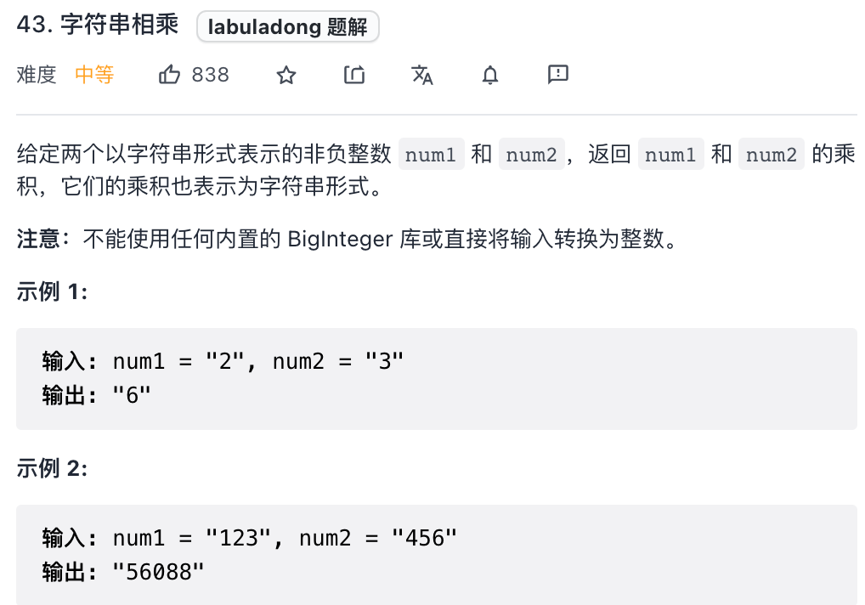This screenshot has height=605, width=865.
Task: Click the 示例 2 heading
Action: [52, 468]
